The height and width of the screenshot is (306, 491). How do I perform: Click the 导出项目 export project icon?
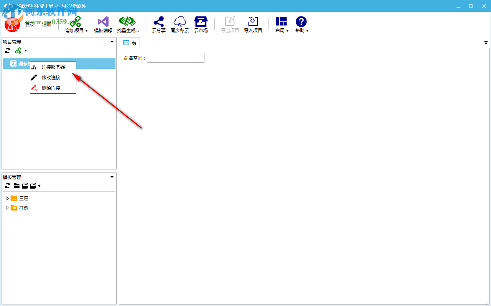(x=230, y=25)
